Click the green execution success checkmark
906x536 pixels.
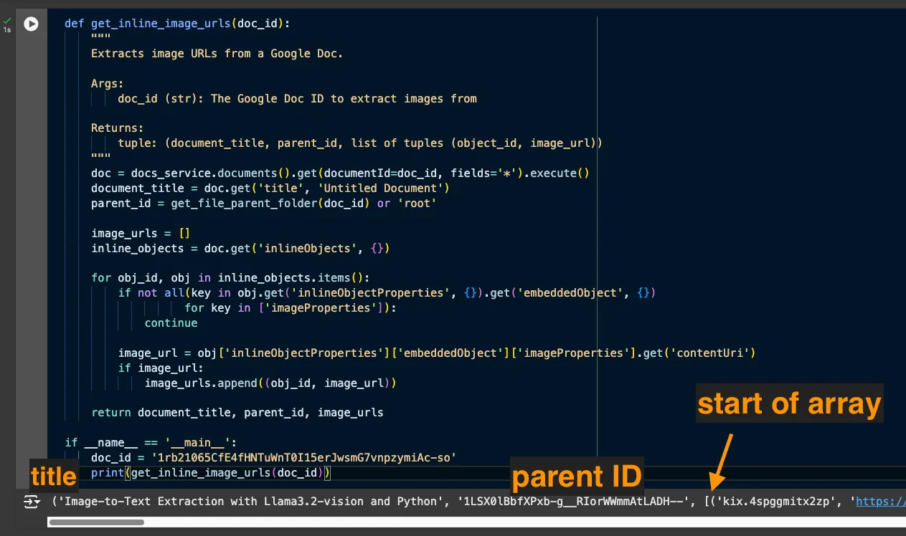(x=7, y=21)
